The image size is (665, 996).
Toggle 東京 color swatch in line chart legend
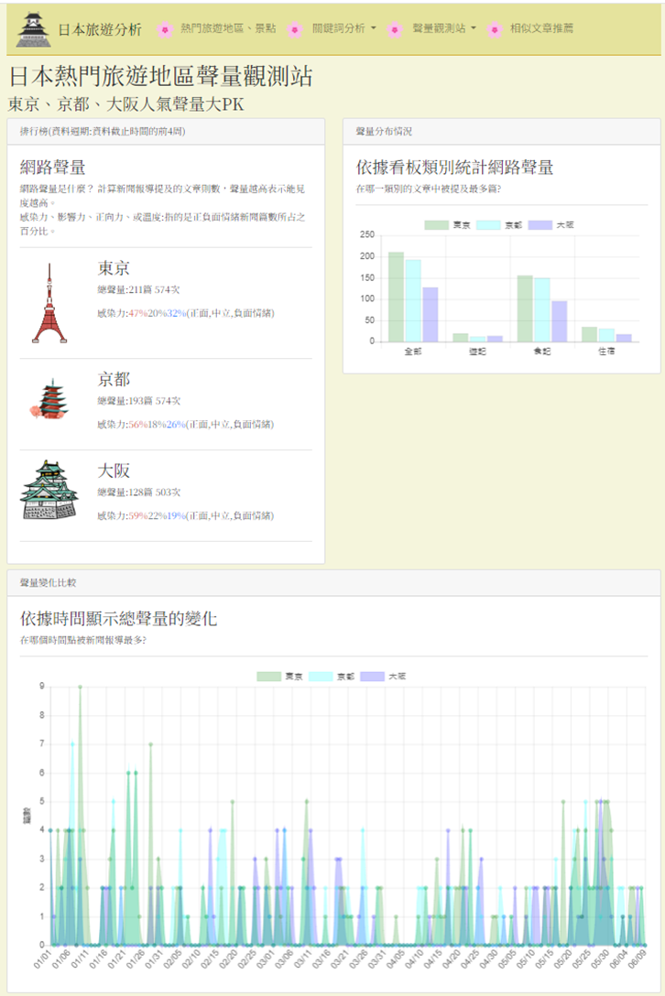(x=269, y=677)
